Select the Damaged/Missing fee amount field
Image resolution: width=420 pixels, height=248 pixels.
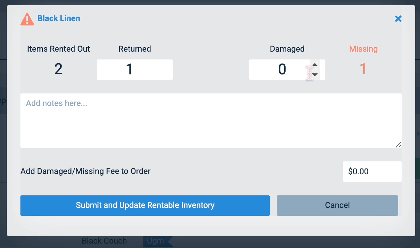click(x=372, y=172)
